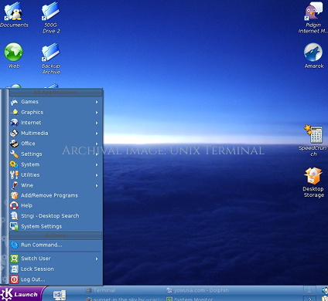328x301 pixels.
Task: Switch to Terminal taskbar window
Action: (x=125, y=290)
